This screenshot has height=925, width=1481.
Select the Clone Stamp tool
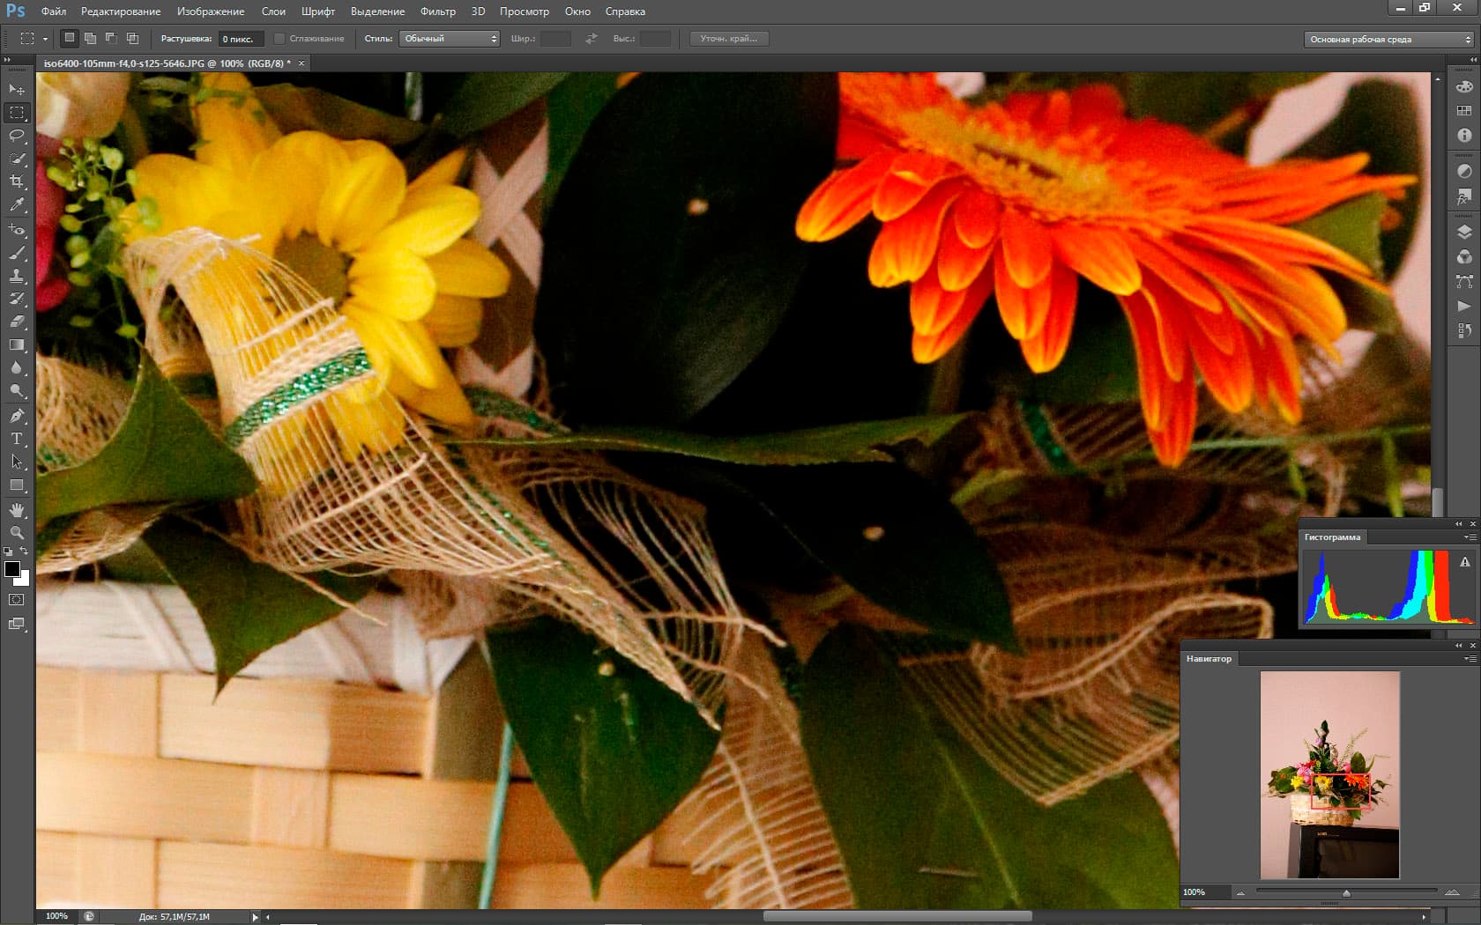(x=17, y=276)
